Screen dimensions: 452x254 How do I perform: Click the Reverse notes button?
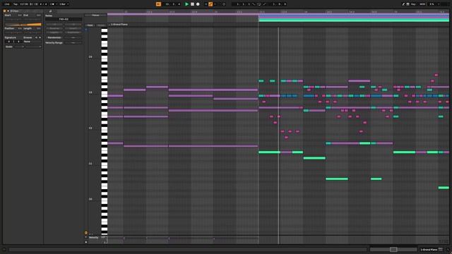(54, 28)
